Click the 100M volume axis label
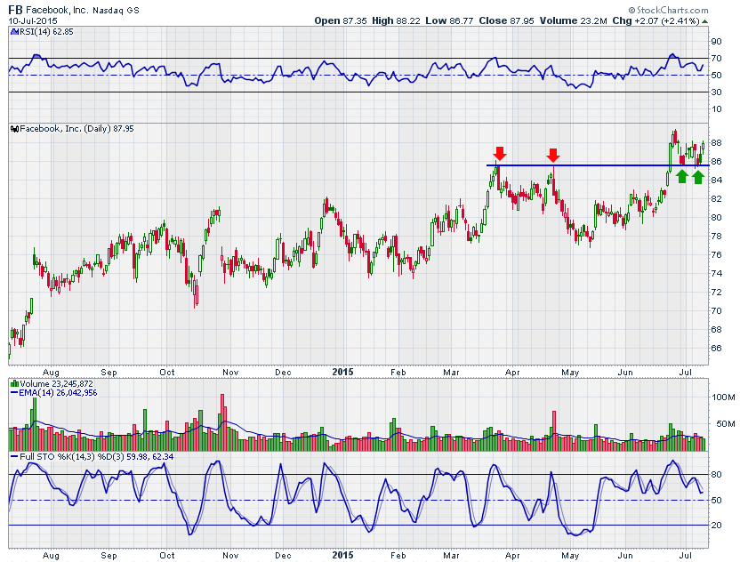740x562 pixels. click(x=723, y=397)
